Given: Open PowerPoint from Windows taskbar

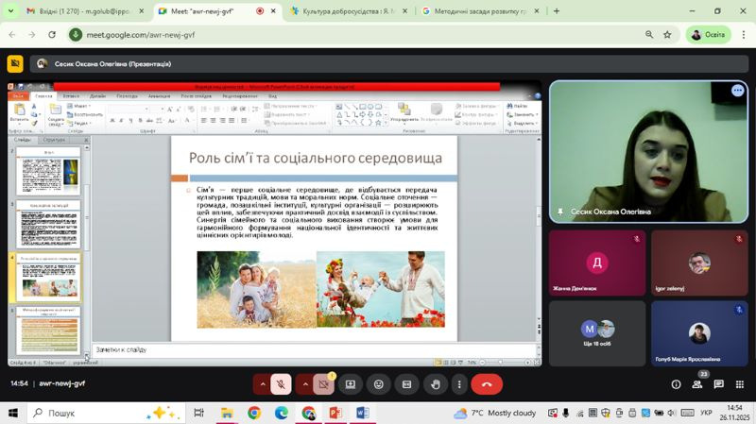Looking at the screenshot, I should [x=335, y=413].
